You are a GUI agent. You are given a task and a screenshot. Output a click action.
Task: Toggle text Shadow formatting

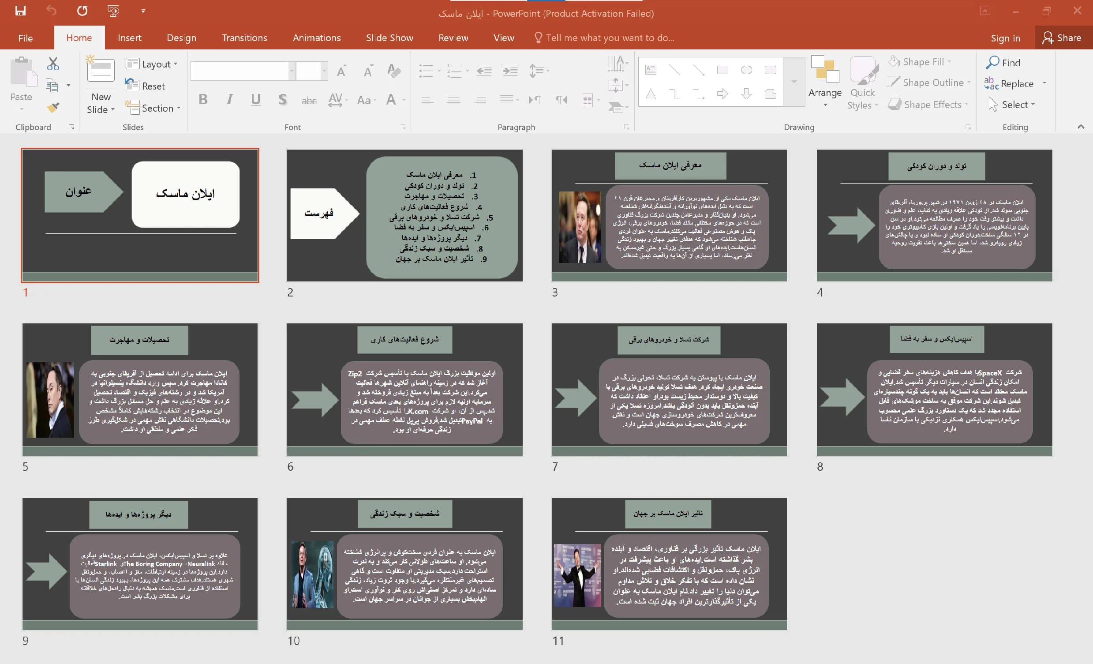pyautogui.click(x=282, y=99)
